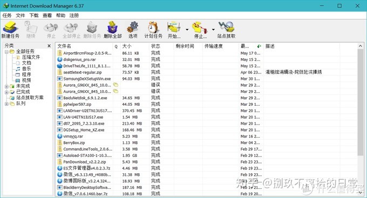This screenshot has width=367, height=198.
Task: Sort by 传输速度 column header
Action: (x=221, y=46)
